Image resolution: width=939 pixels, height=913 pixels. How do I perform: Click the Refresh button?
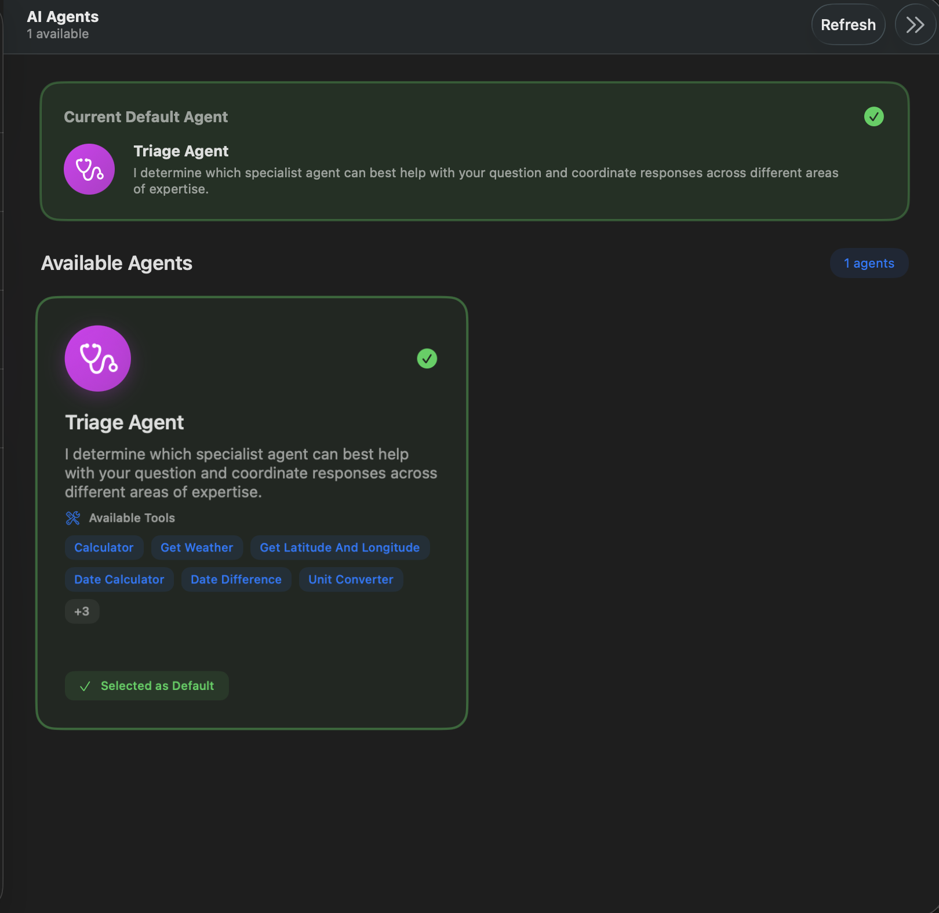tap(848, 24)
